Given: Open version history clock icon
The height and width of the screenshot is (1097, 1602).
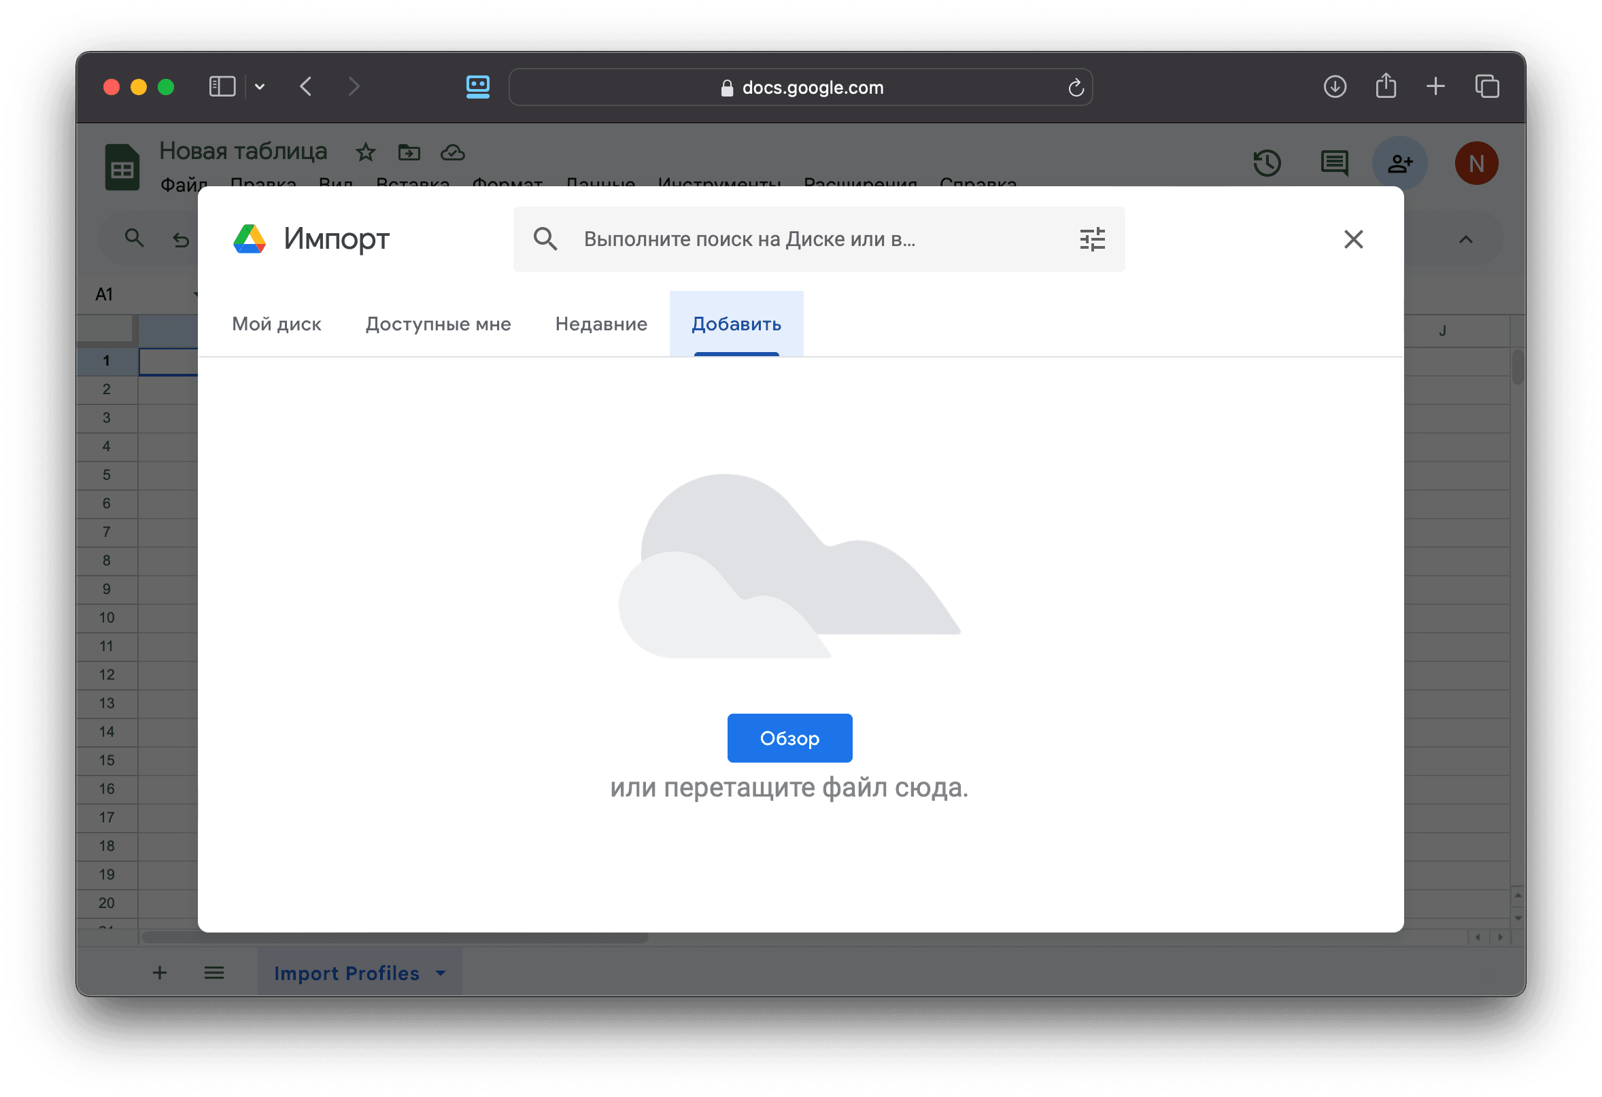Looking at the screenshot, I should (x=1266, y=163).
